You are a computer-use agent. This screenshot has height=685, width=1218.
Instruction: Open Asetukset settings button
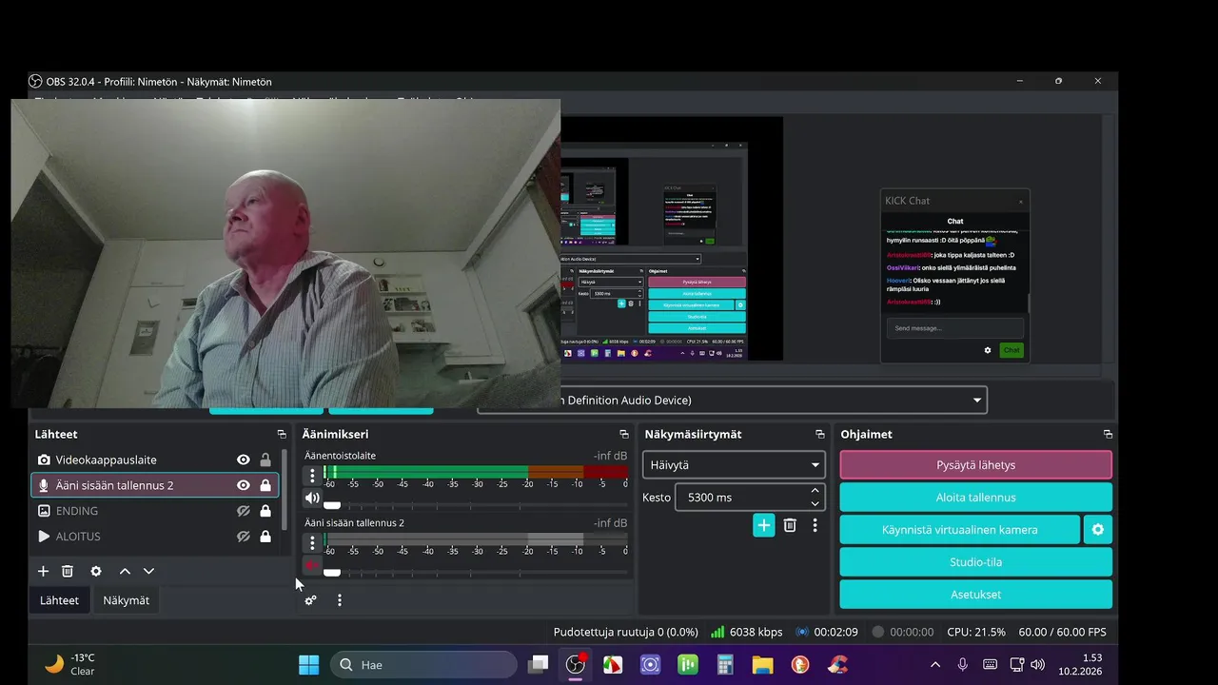tap(975, 594)
